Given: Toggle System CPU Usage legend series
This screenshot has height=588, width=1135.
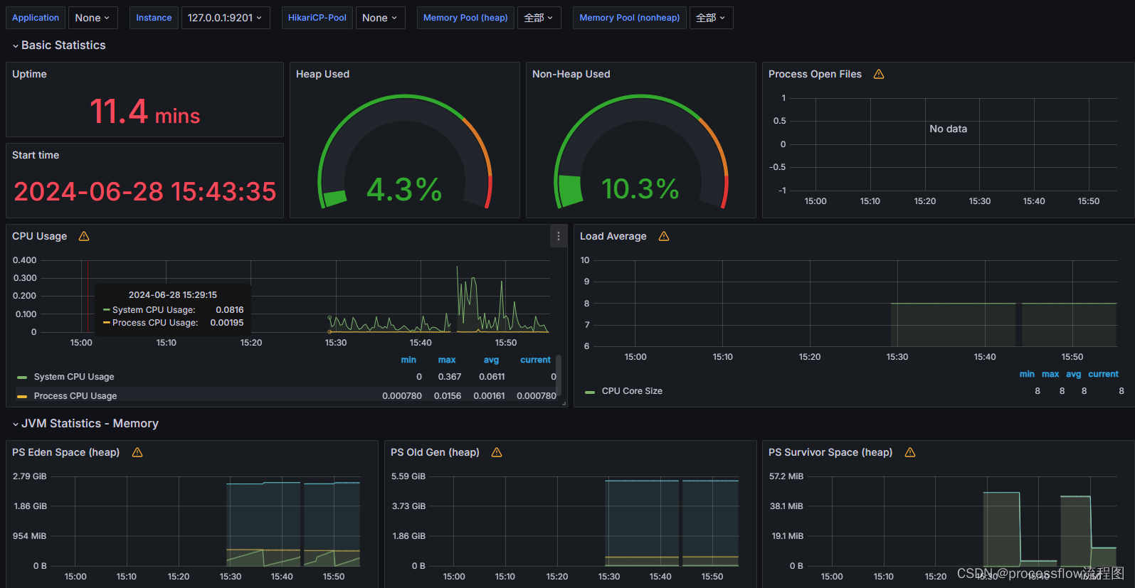Looking at the screenshot, I should point(74,377).
